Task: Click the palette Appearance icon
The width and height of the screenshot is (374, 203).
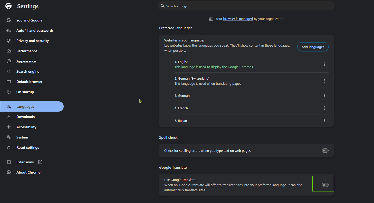Action: 9,61
